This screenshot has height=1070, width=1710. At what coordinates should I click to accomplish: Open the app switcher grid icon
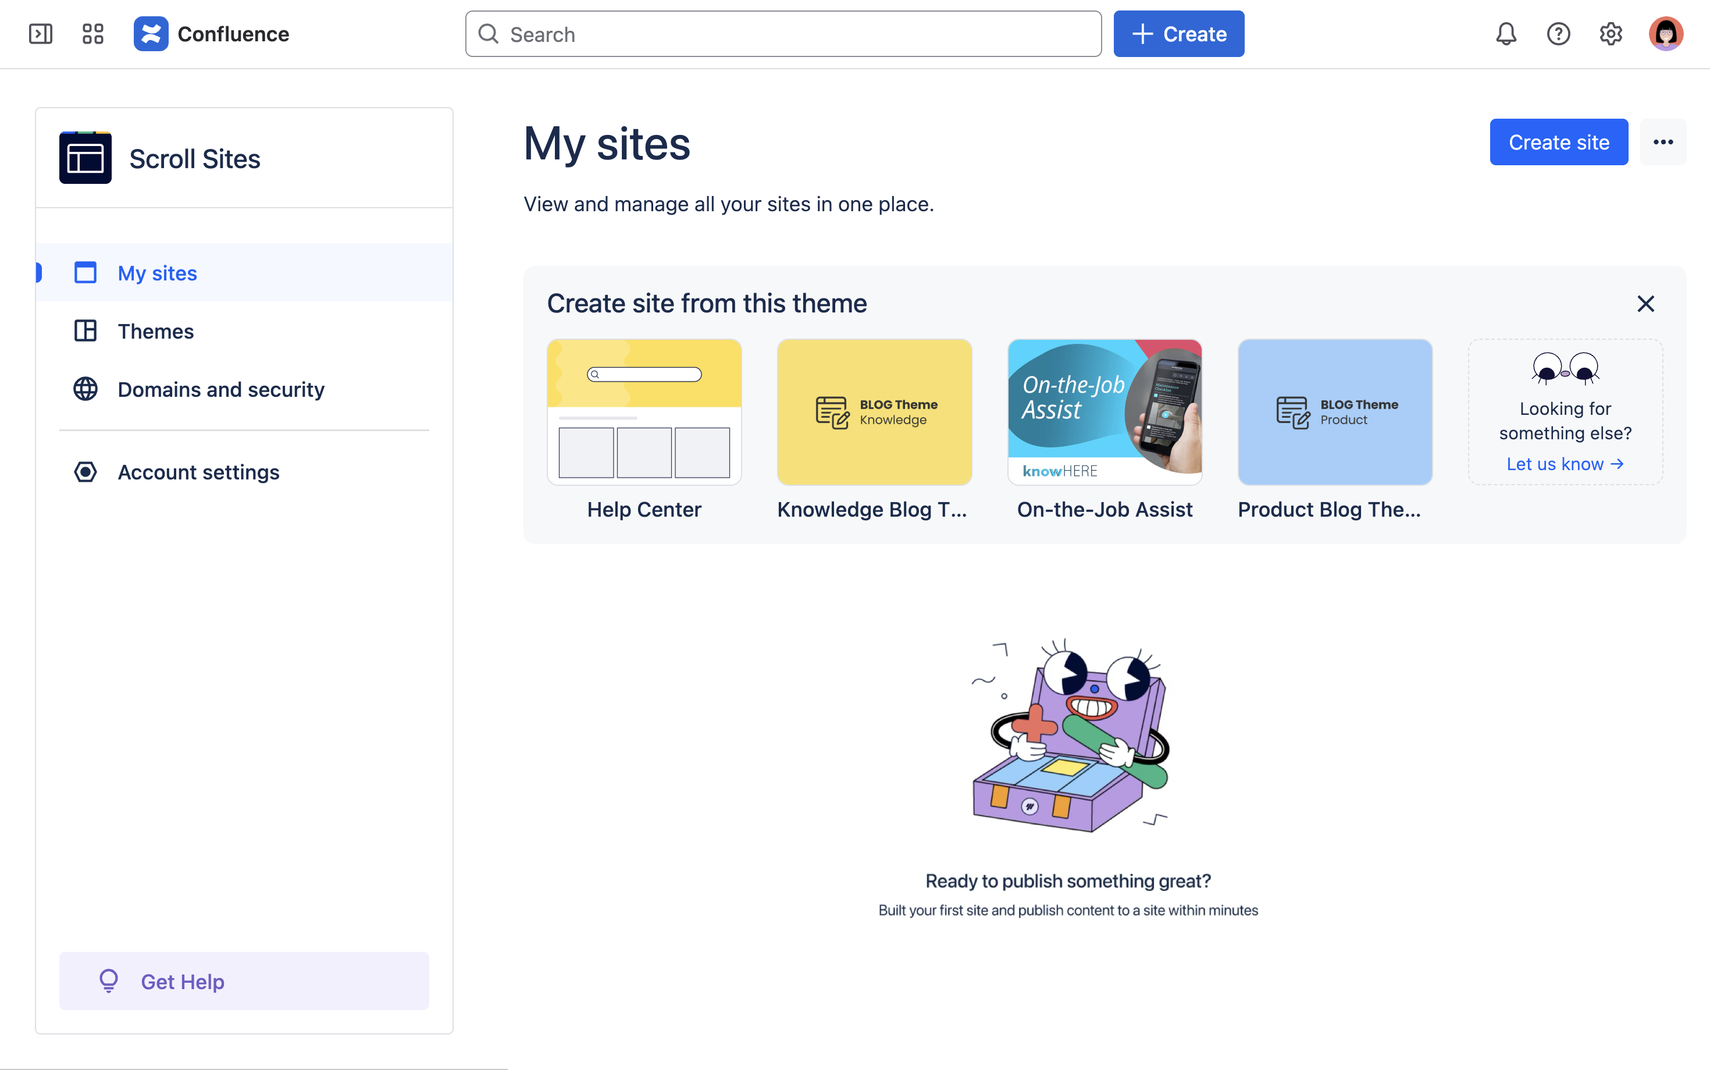tap(92, 34)
